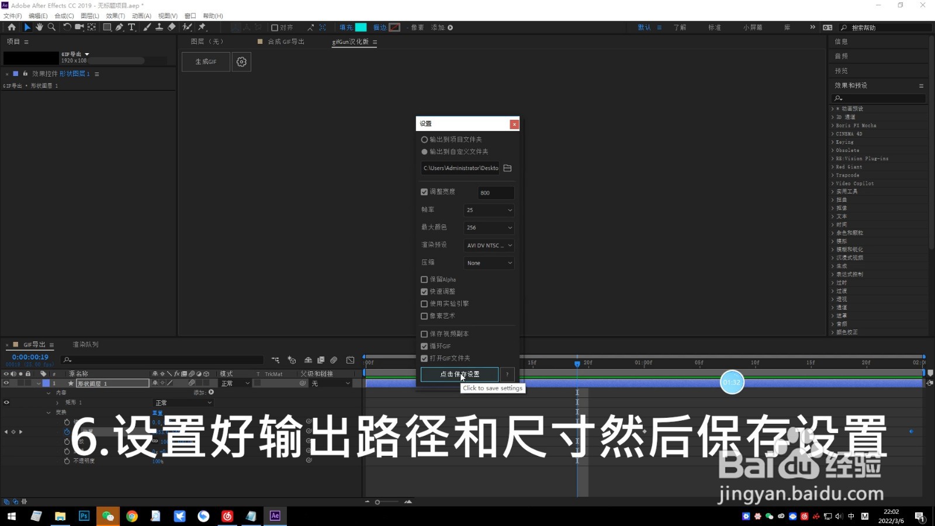This screenshot has height=526, width=935.
Task: Click the Composition Mini-Flowchart icon in timeline
Action: (275, 360)
